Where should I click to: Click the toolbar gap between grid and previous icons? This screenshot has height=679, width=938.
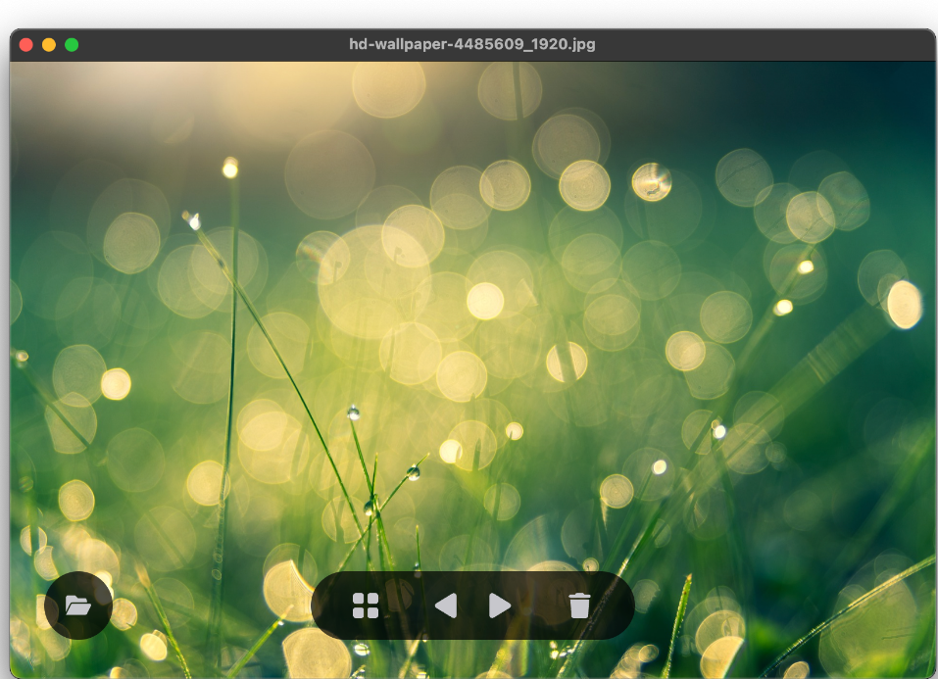406,606
